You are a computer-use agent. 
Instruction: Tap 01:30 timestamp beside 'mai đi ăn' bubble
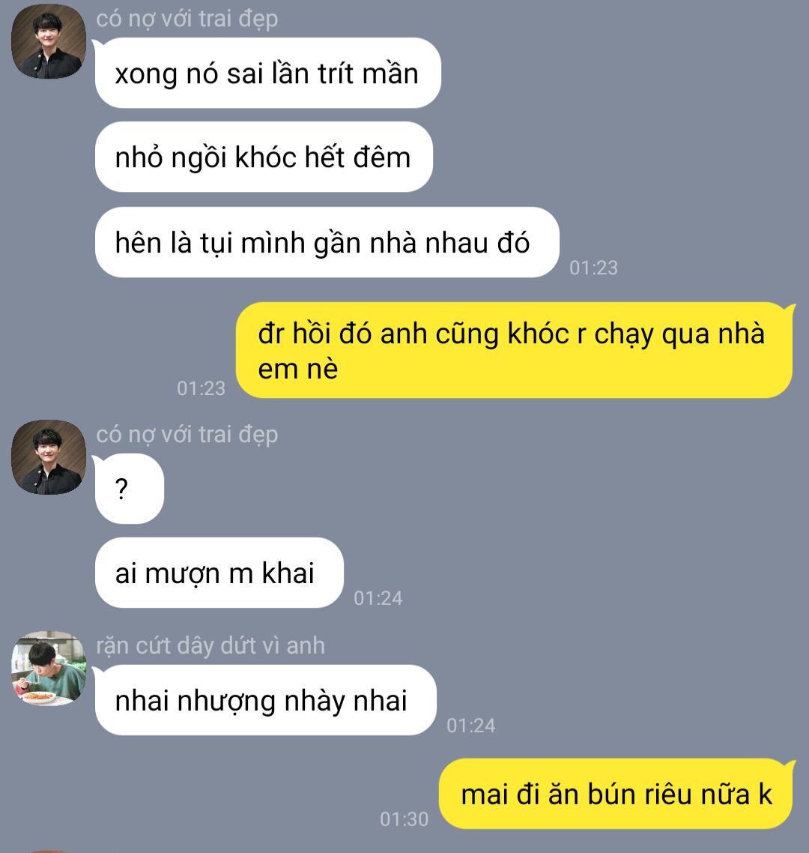click(x=404, y=819)
